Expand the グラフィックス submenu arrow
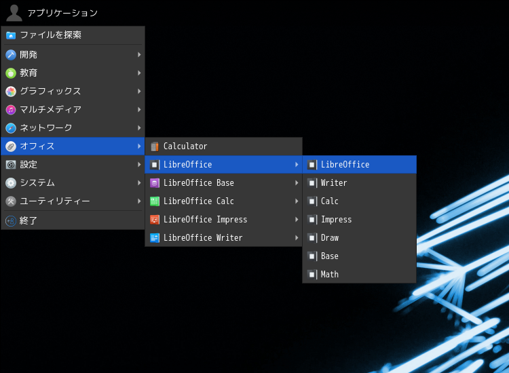The width and height of the screenshot is (509, 373). tap(139, 91)
